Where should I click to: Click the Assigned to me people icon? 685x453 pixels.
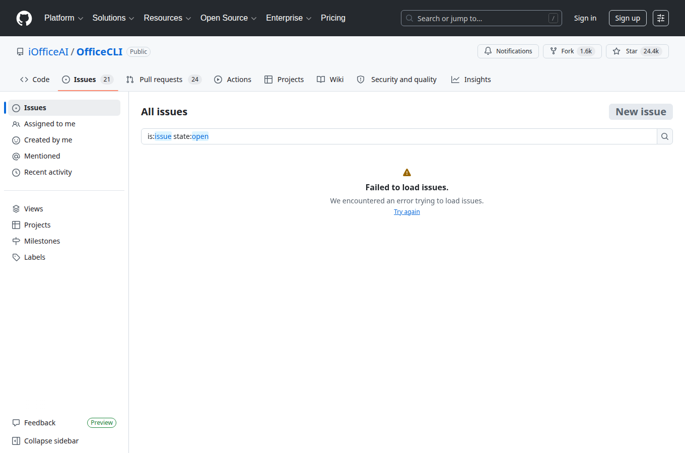click(x=16, y=124)
